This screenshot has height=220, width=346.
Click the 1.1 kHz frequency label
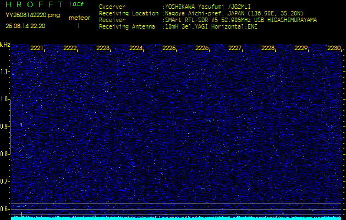[x=4, y=71]
